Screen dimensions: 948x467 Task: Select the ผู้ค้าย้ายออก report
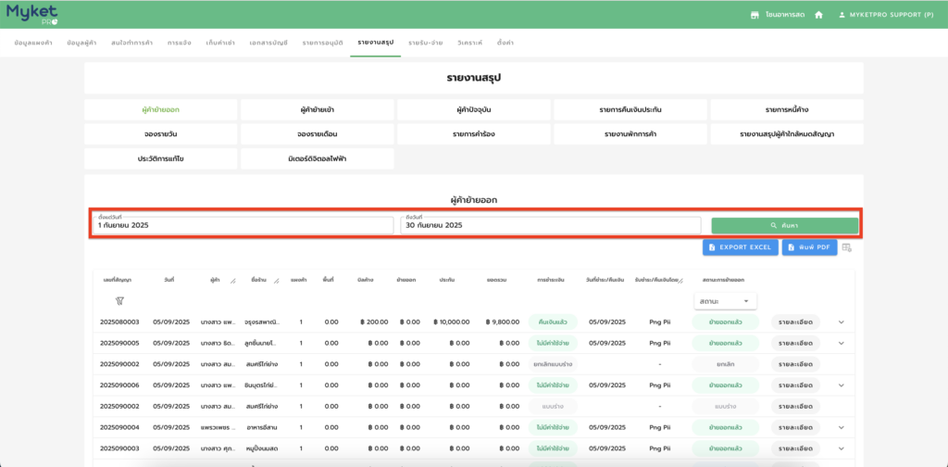(x=161, y=110)
